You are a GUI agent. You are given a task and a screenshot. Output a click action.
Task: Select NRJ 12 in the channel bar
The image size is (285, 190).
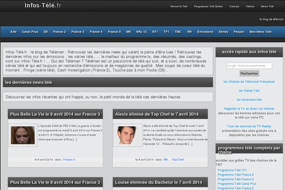coord(142,32)
